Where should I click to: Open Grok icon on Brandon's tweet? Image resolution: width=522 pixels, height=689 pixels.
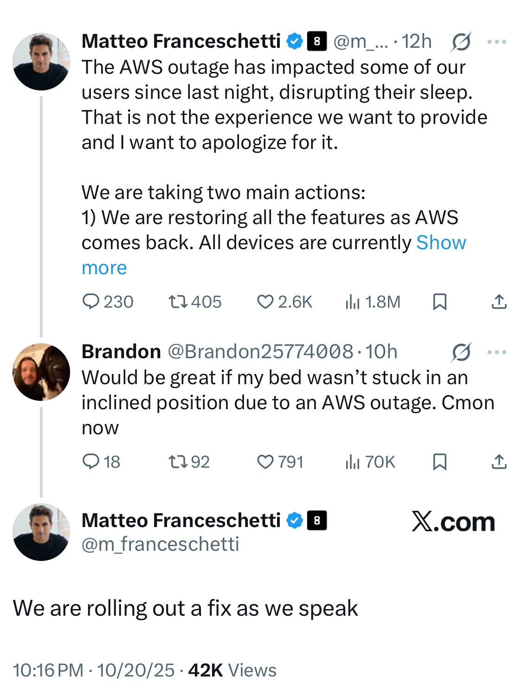click(x=461, y=352)
